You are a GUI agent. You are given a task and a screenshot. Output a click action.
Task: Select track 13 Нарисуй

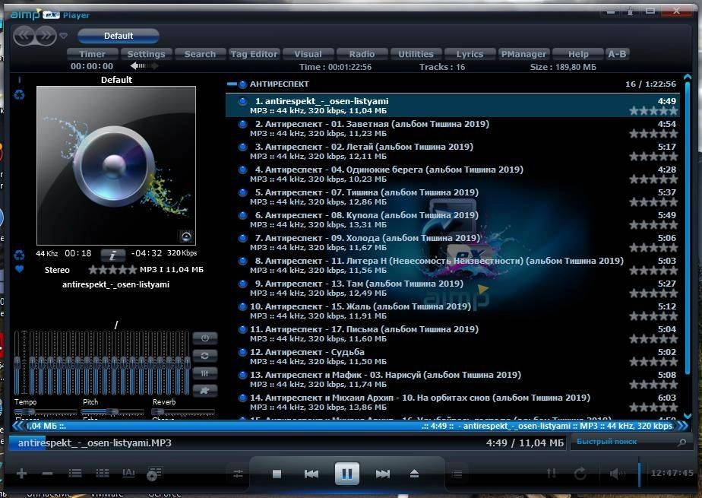coord(453,379)
